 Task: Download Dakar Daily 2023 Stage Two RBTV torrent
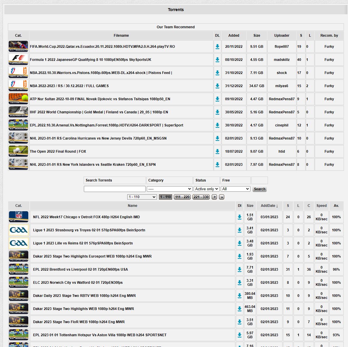click(x=239, y=296)
